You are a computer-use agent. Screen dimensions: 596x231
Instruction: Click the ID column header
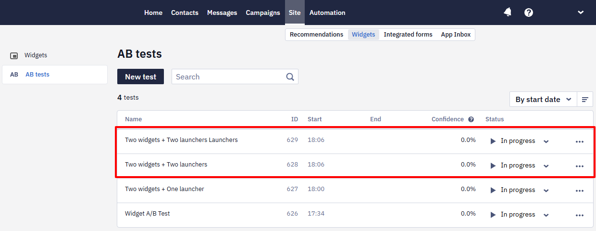point(295,119)
